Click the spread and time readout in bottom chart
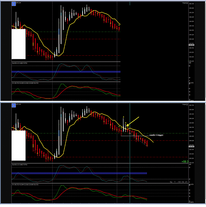Viewport: 206px width, 207px height. pos(178,182)
